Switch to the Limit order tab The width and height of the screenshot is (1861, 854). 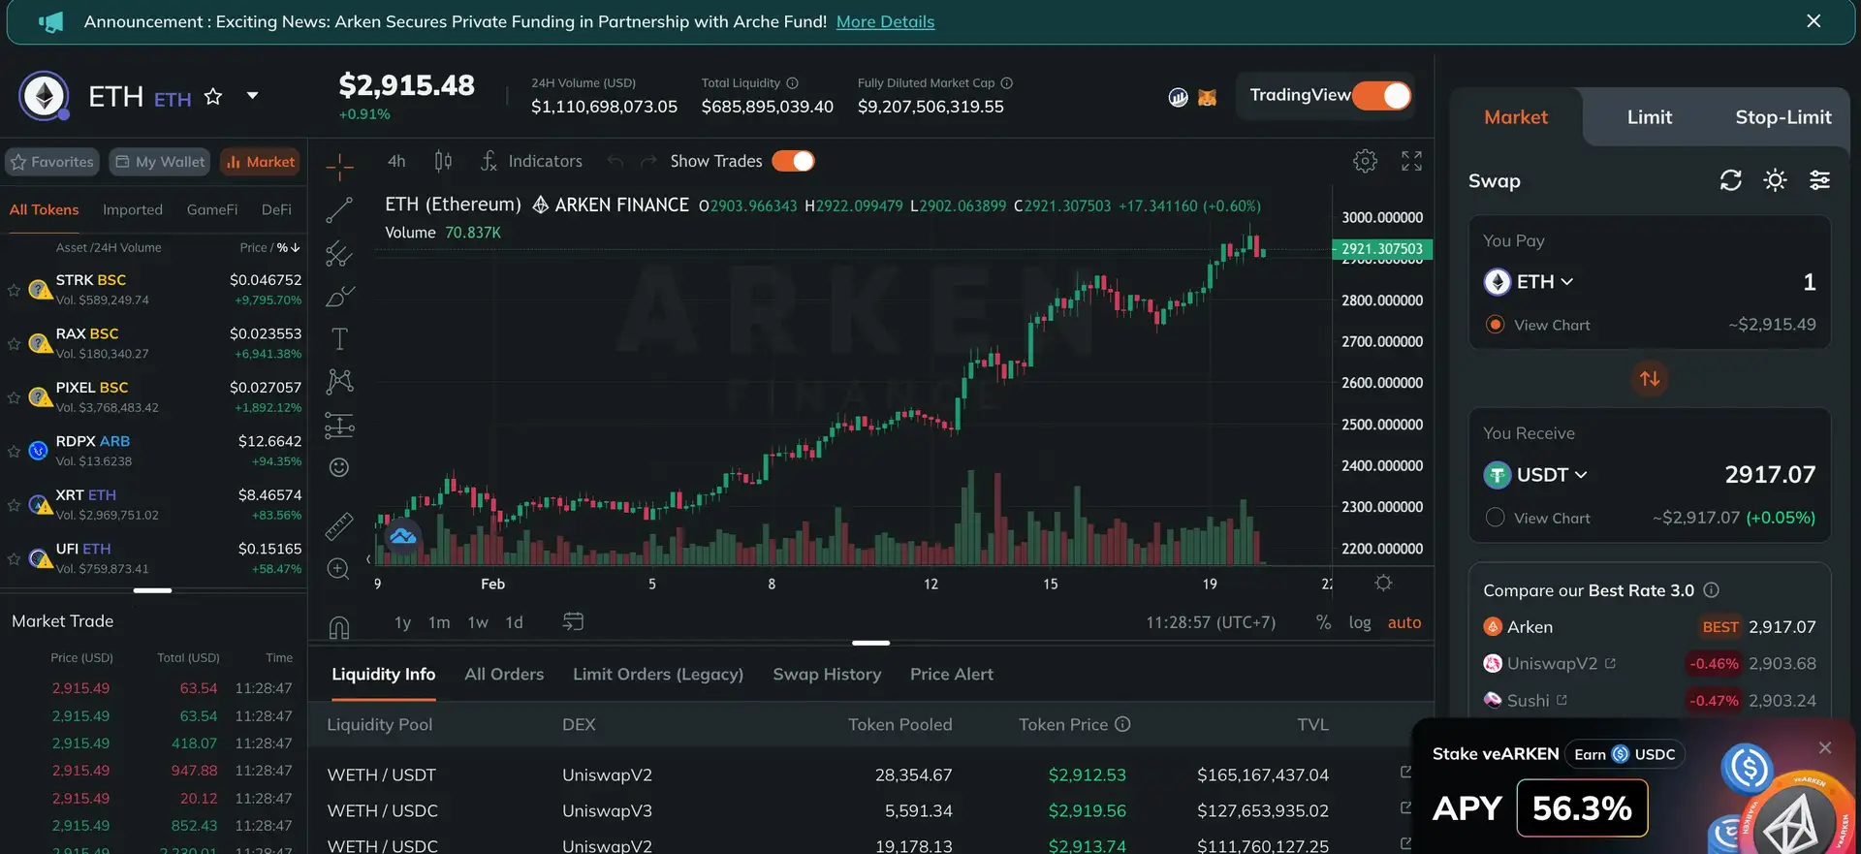pos(1649,117)
